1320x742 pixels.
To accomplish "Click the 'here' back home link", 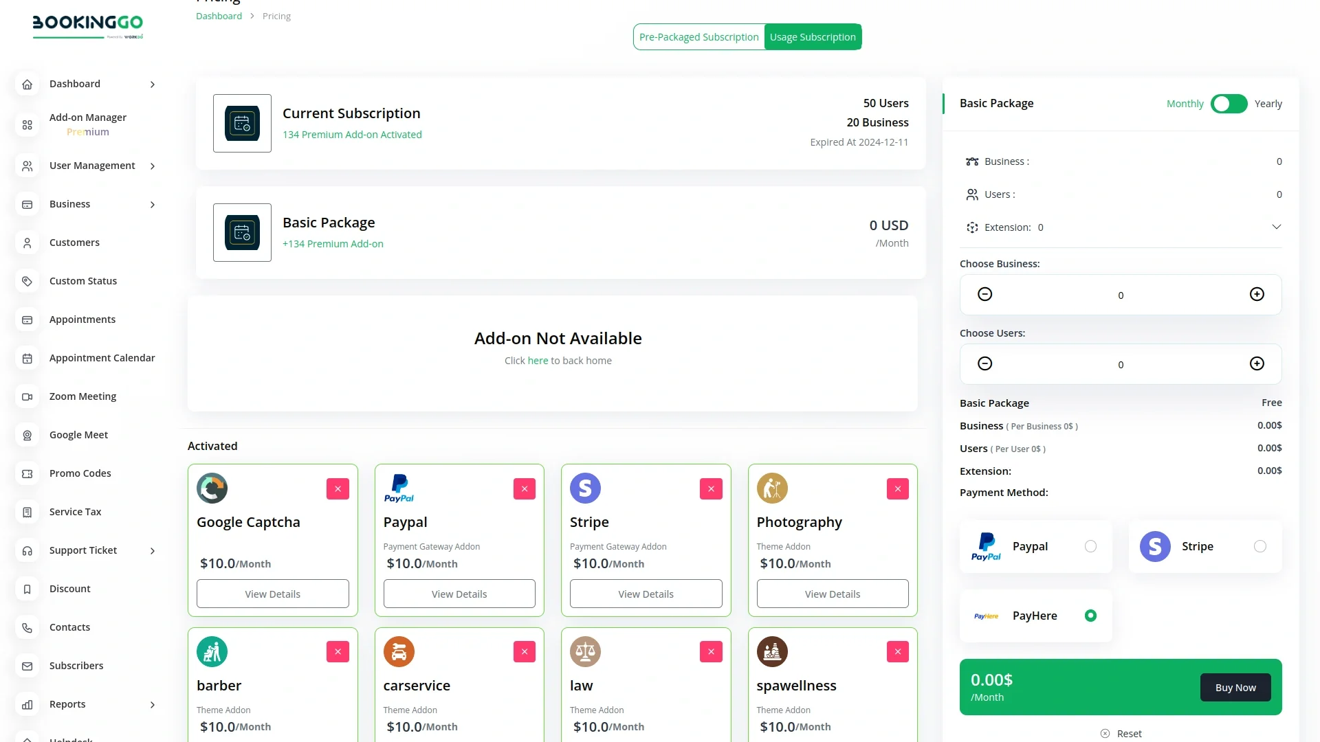I will (538, 361).
